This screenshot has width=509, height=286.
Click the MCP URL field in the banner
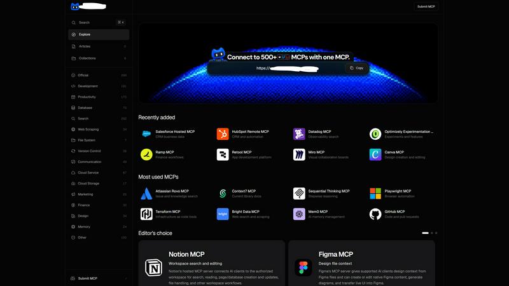tap(288, 69)
